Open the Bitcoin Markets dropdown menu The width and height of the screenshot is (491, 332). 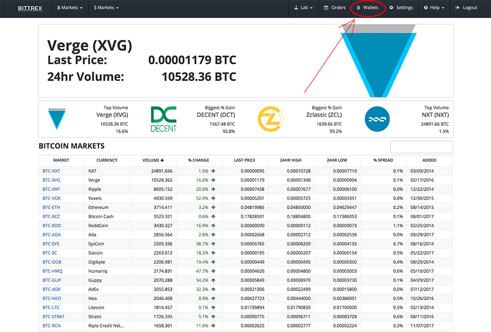[x=70, y=7]
